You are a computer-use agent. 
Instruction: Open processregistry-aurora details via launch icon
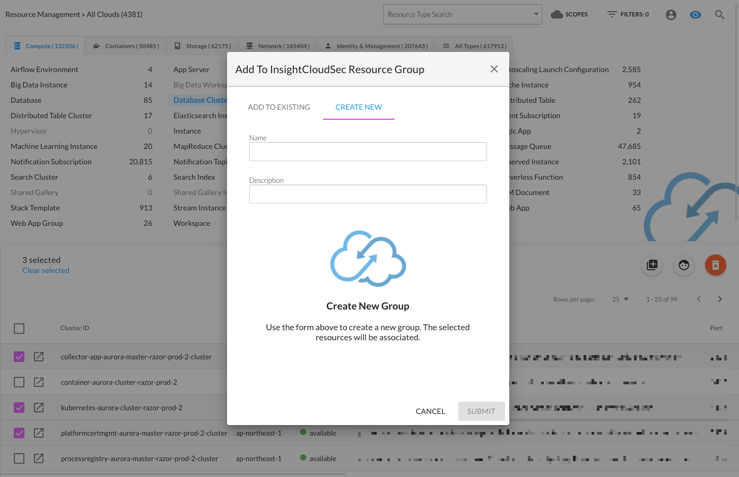click(39, 458)
